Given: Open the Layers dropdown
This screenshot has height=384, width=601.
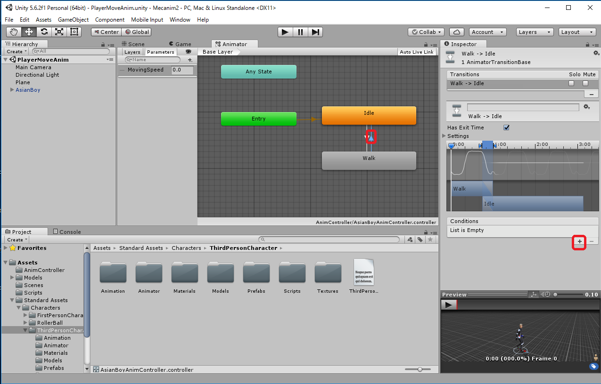Looking at the screenshot, I should click(535, 32).
